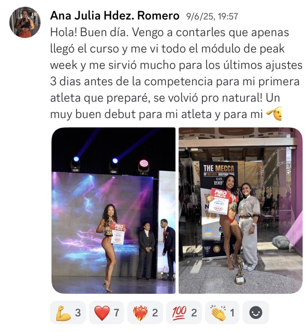Add your 100 points reaction
This screenshot has height=332, width=306.
tap(184, 313)
